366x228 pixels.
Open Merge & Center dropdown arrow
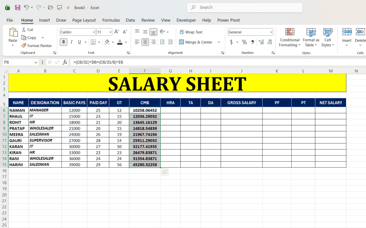219,42
